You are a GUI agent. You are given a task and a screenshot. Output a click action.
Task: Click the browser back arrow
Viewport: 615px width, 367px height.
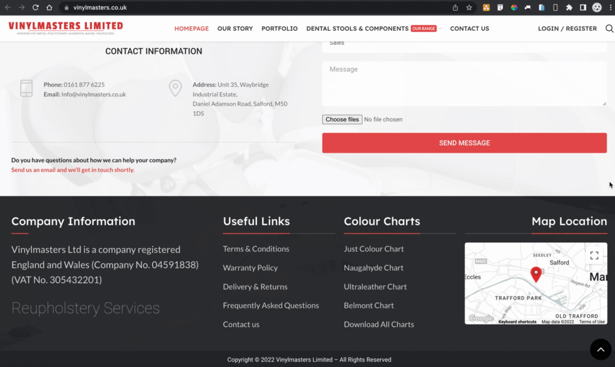pyautogui.click(x=8, y=7)
